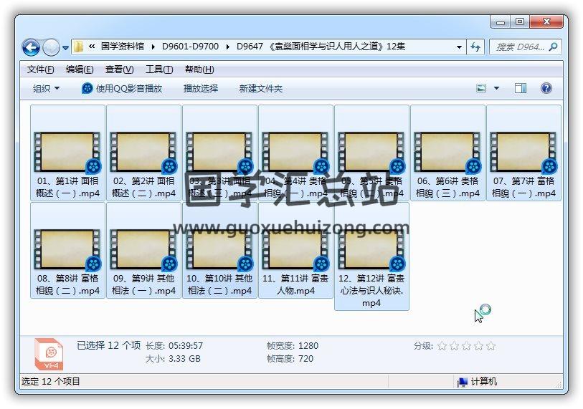Change view with the view icon
This screenshot has width=583, height=409.
tap(481, 88)
